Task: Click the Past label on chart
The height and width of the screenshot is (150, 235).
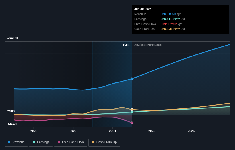Action: coord(126,45)
